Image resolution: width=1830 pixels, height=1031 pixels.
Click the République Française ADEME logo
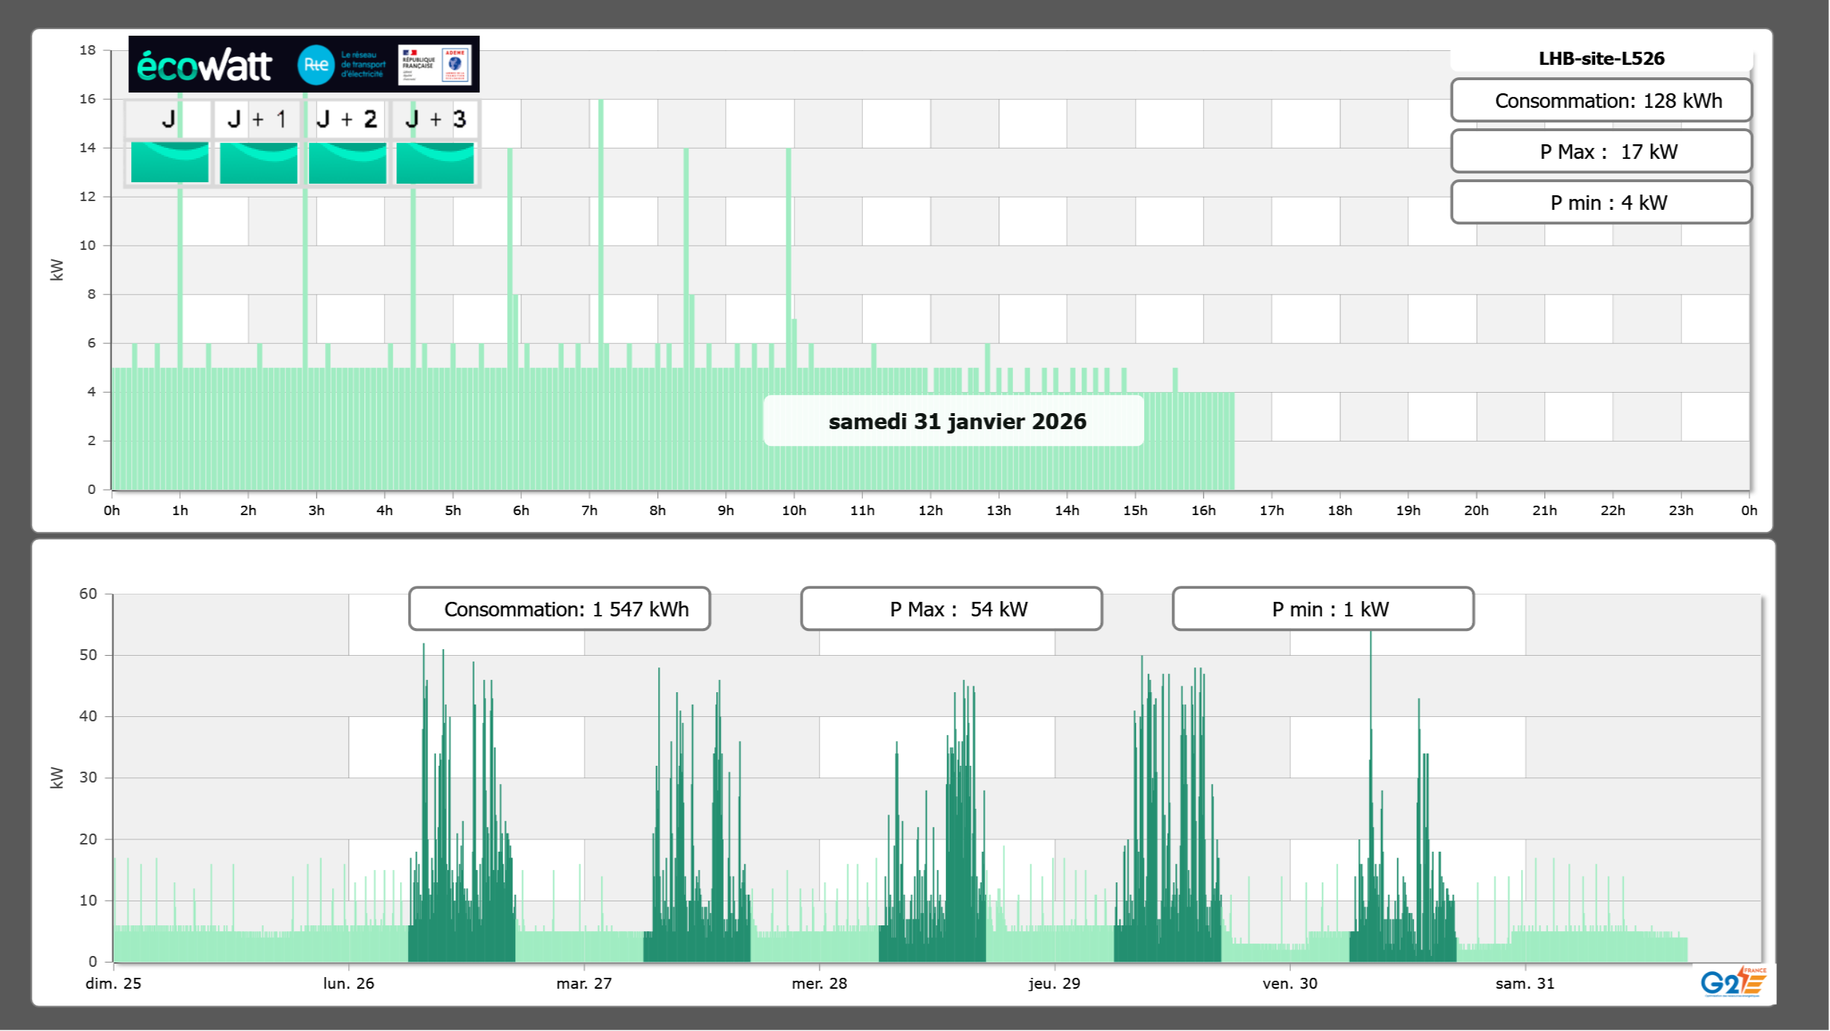click(x=435, y=65)
